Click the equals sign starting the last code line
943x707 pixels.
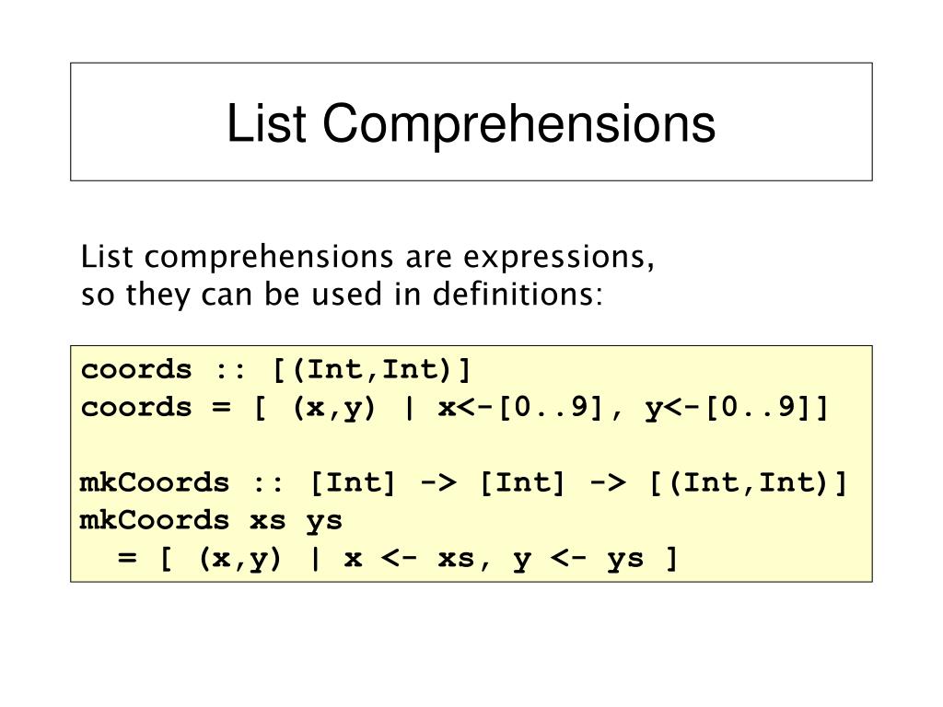point(127,559)
